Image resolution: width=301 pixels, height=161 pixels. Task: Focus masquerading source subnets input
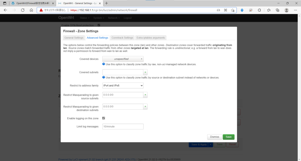click(123, 95)
